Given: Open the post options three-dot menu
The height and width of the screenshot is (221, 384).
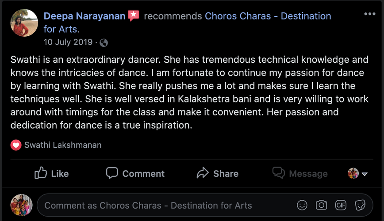Looking at the screenshot, I should point(369,14).
